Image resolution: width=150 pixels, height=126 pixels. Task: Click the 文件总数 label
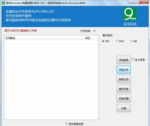coord(86,31)
